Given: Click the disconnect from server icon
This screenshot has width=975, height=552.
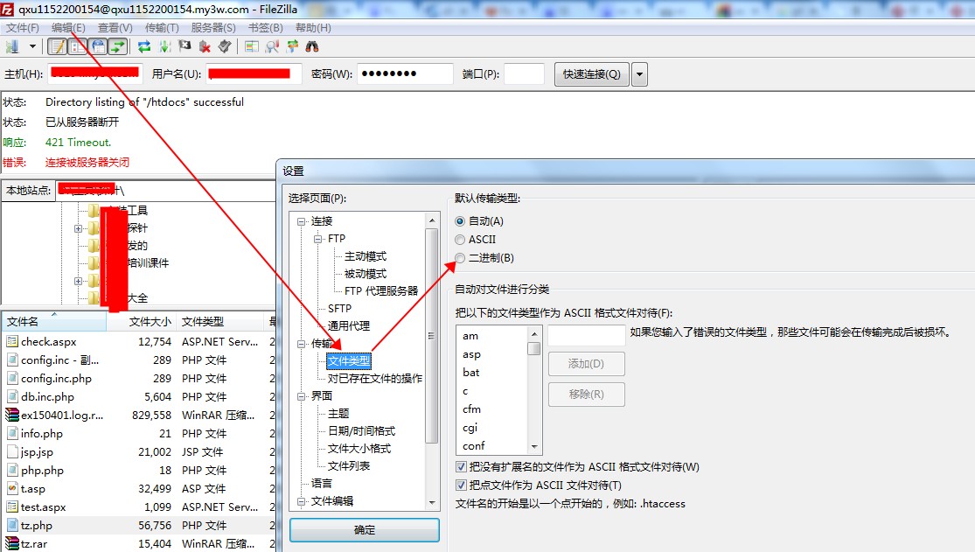Looking at the screenshot, I should [x=205, y=46].
